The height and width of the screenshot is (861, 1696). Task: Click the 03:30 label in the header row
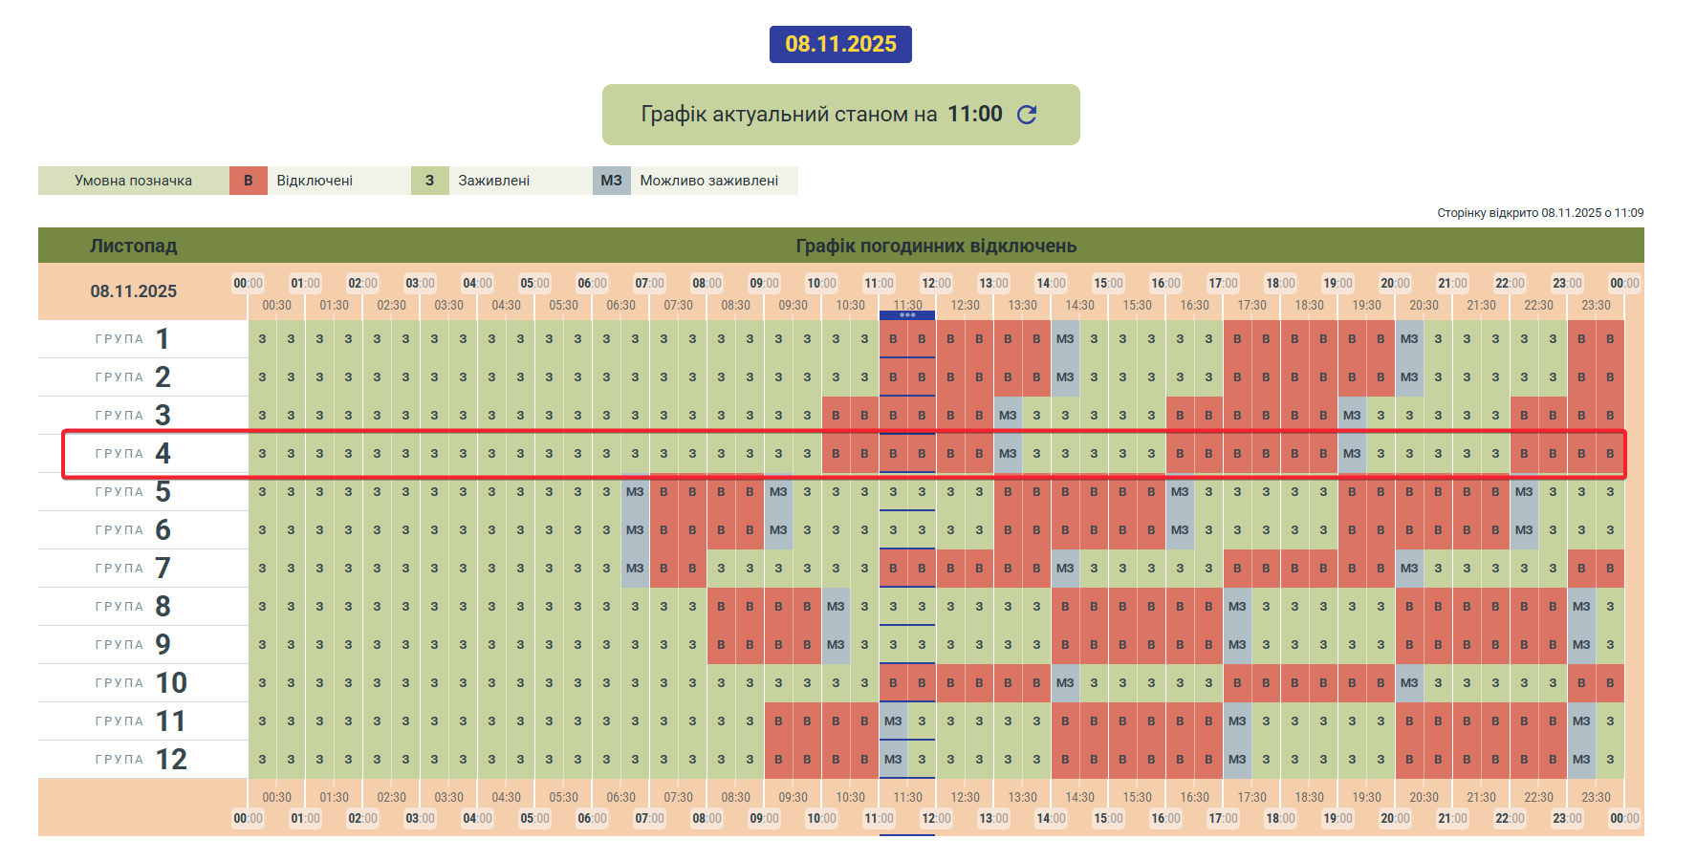click(448, 306)
